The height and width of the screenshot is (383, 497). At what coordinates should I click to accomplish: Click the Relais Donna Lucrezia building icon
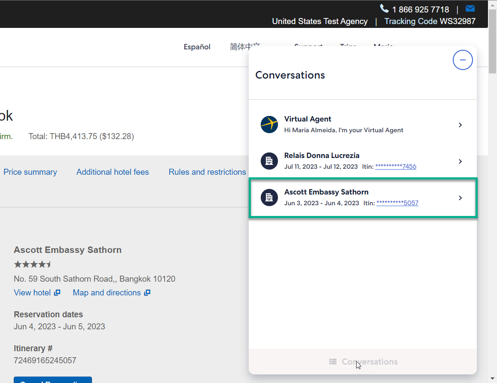[x=269, y=161]
